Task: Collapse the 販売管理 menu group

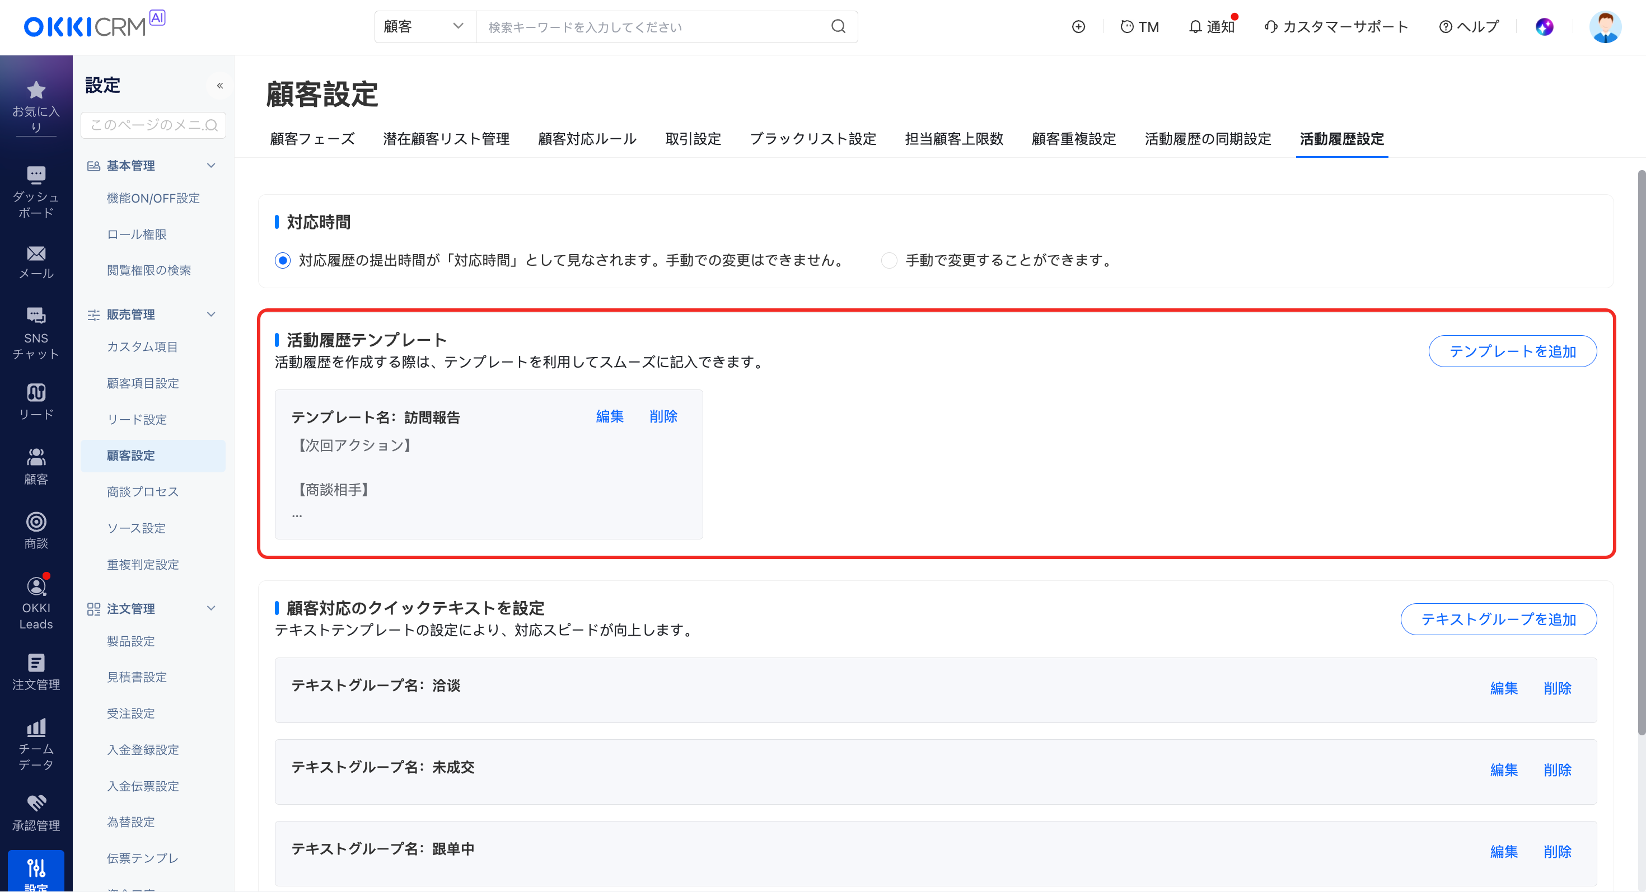Action: (x=212, y=314)
